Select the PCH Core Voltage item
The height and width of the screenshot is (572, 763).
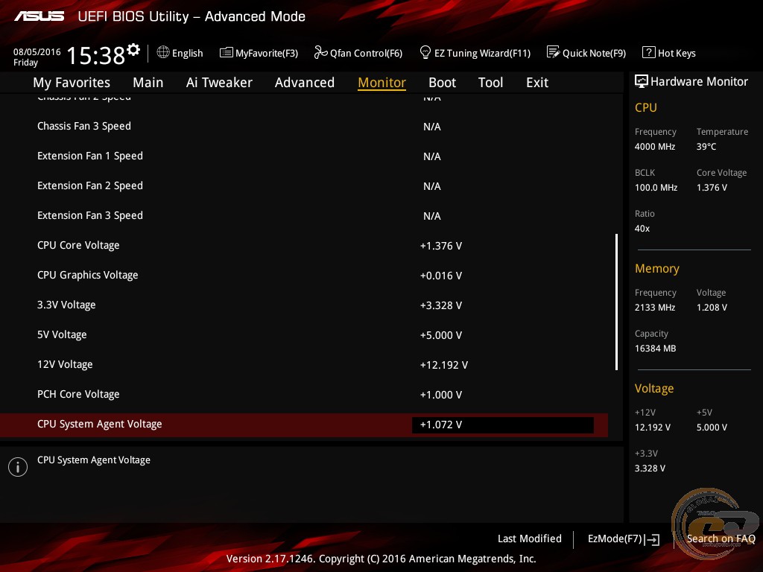(78, 394)
